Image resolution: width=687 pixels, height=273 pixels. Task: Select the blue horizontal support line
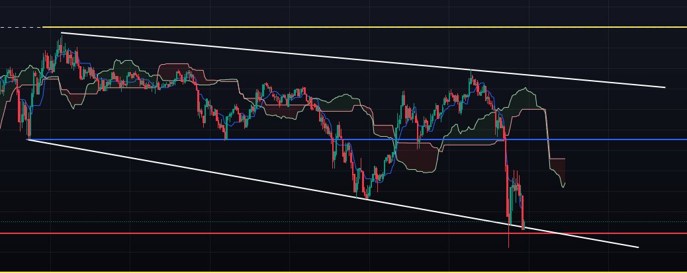point(357,139)
